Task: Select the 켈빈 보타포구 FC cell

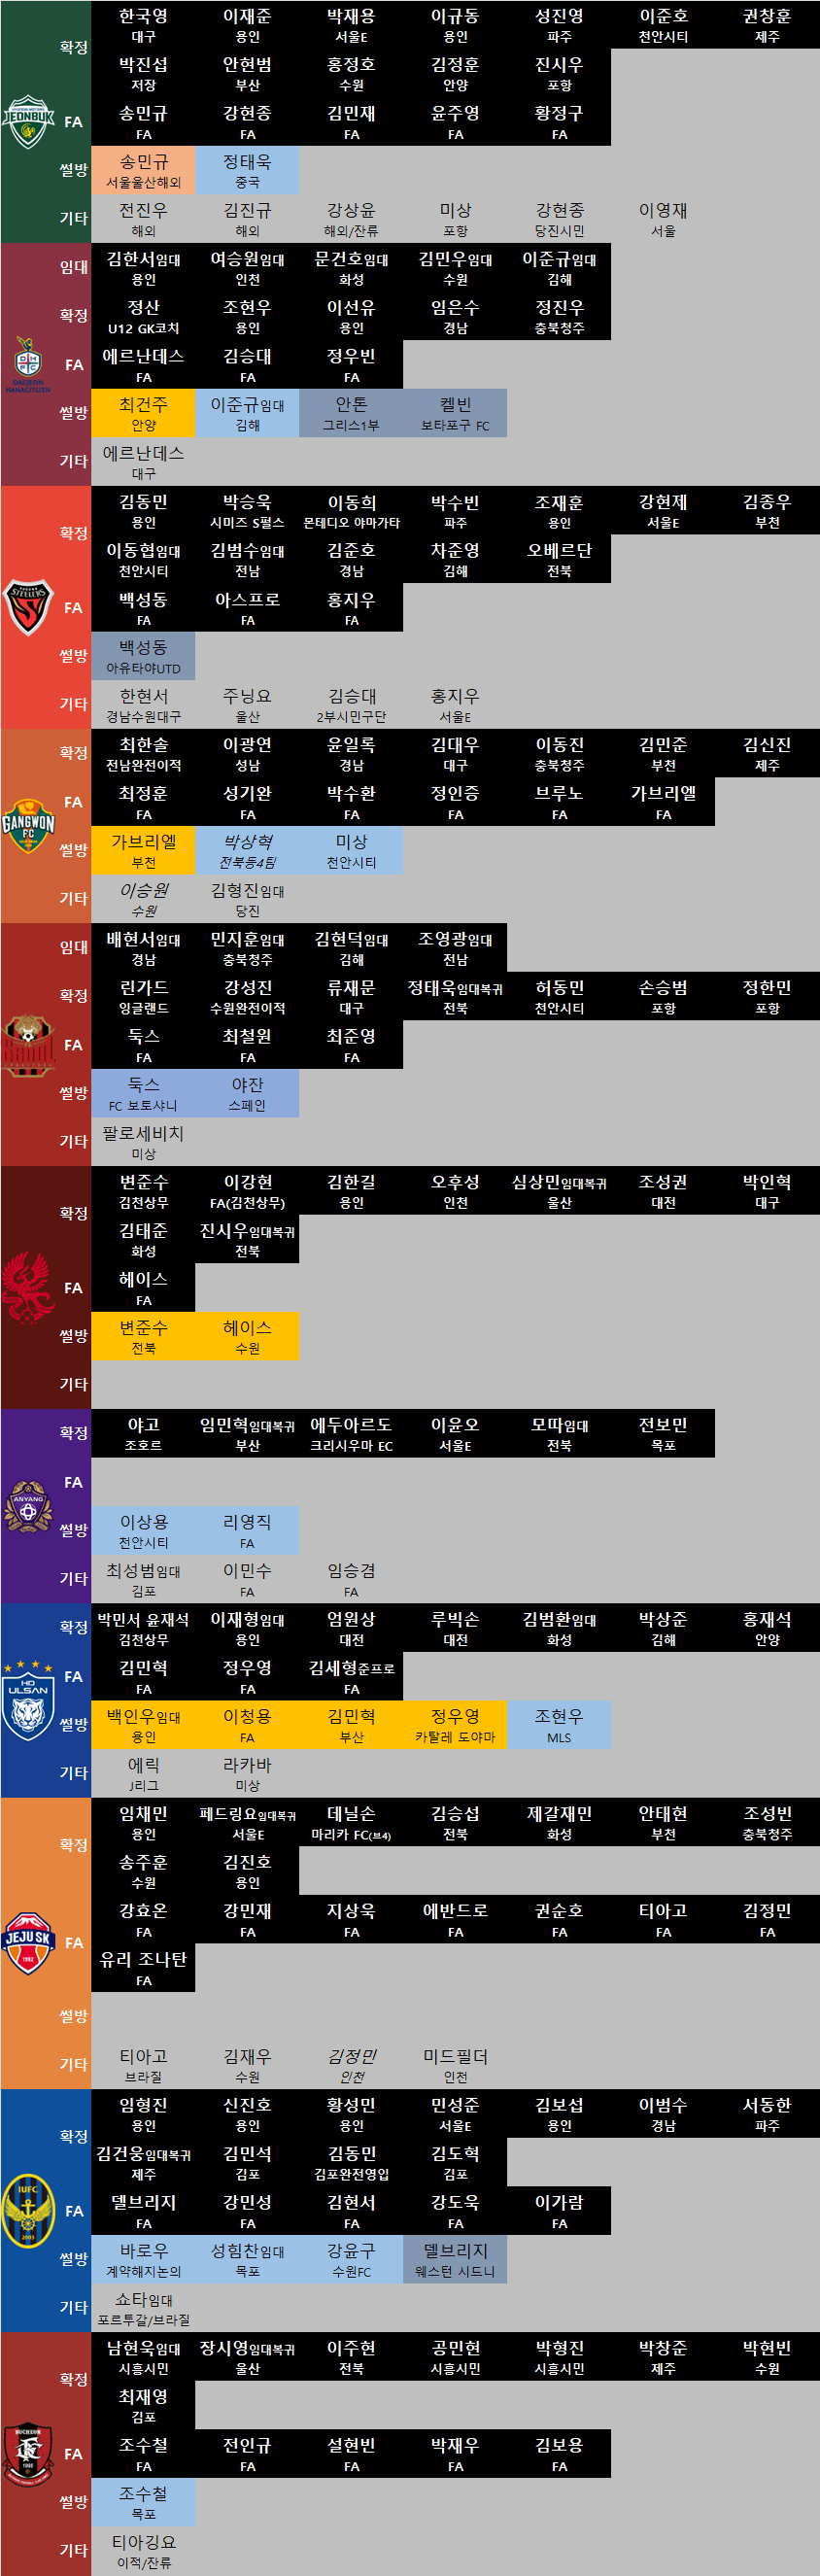Action: pos(455,413)
